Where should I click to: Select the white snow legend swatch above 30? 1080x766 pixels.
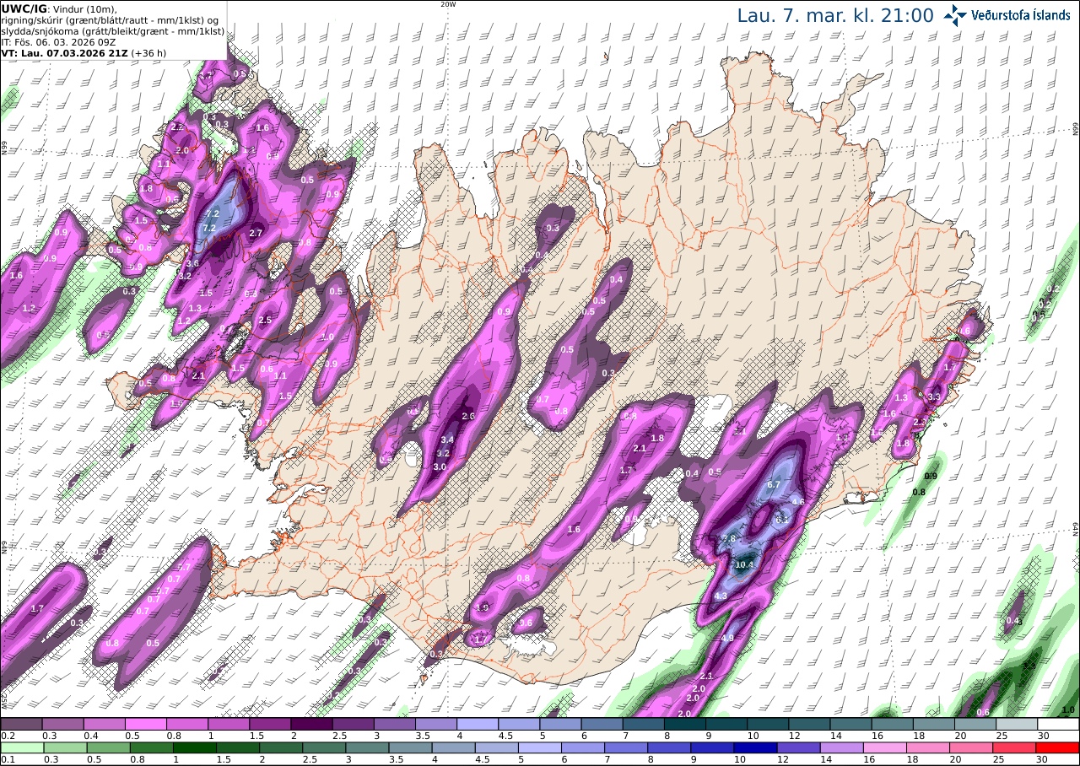[x=1059, y=724]
